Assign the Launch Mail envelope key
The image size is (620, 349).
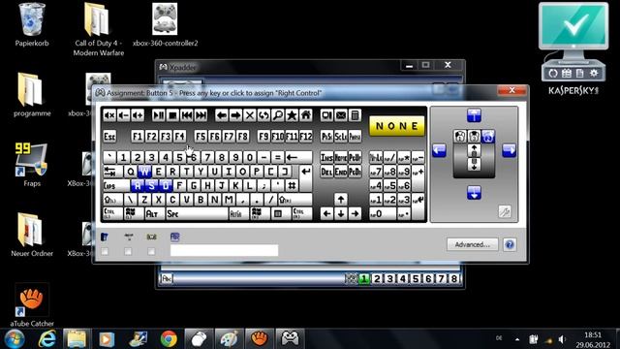coord(341,115)
